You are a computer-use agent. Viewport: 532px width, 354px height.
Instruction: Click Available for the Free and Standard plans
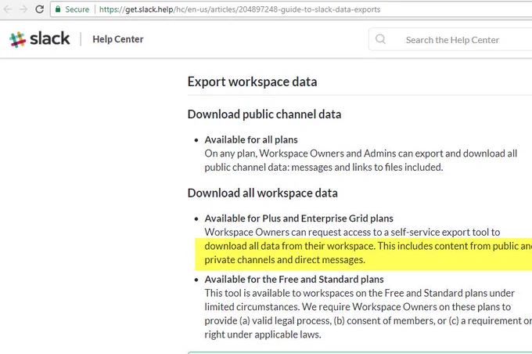click(294, 280)
